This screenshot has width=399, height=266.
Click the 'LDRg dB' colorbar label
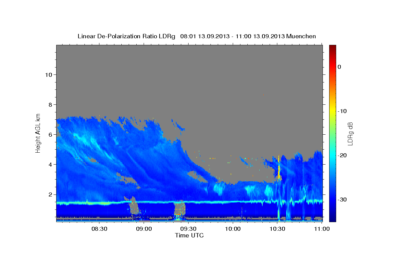click(350, 134)
